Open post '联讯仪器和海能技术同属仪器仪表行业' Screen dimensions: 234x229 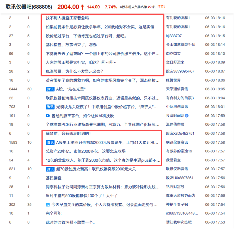point(103,98)
